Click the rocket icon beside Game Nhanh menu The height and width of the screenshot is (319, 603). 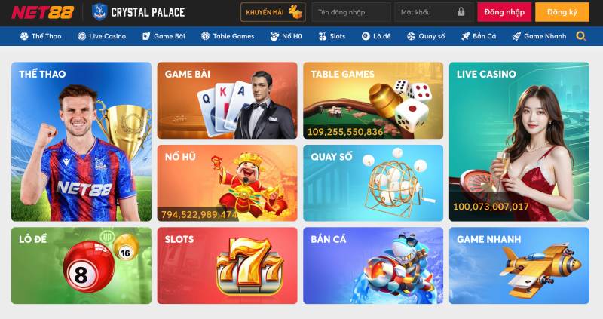pyautogui.click(x=516, y=36)
